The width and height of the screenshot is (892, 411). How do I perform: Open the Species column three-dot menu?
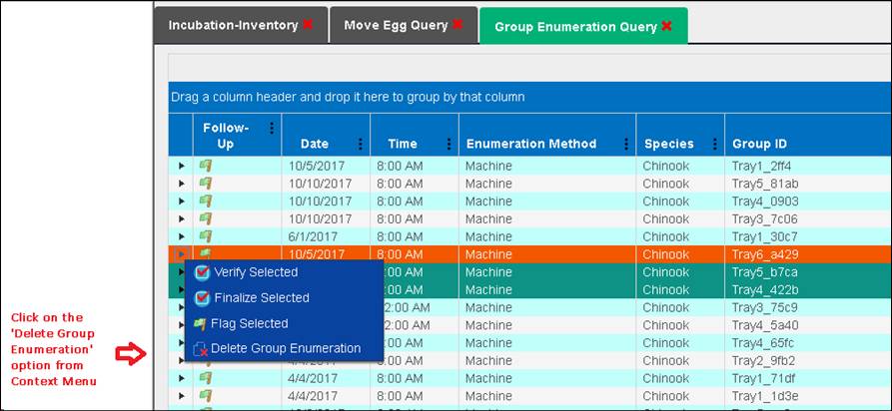(713, 144)
